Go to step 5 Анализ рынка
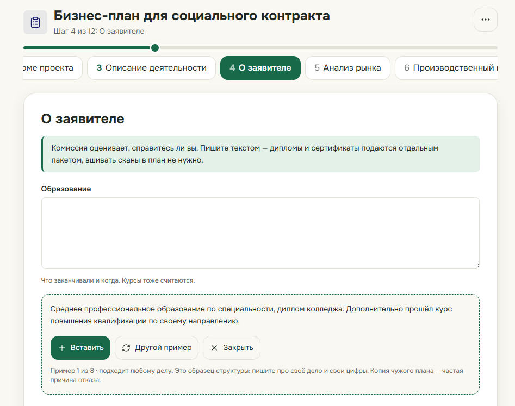The image size is (515, 406). 348,68
